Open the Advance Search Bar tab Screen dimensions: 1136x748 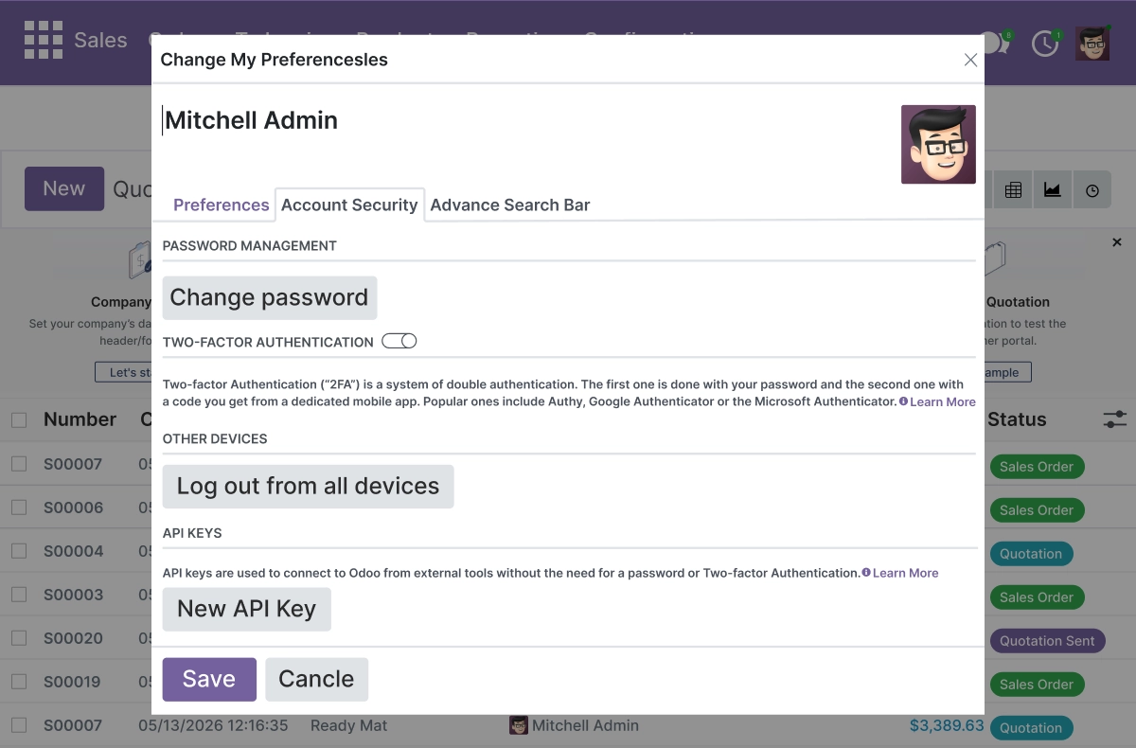510,205
